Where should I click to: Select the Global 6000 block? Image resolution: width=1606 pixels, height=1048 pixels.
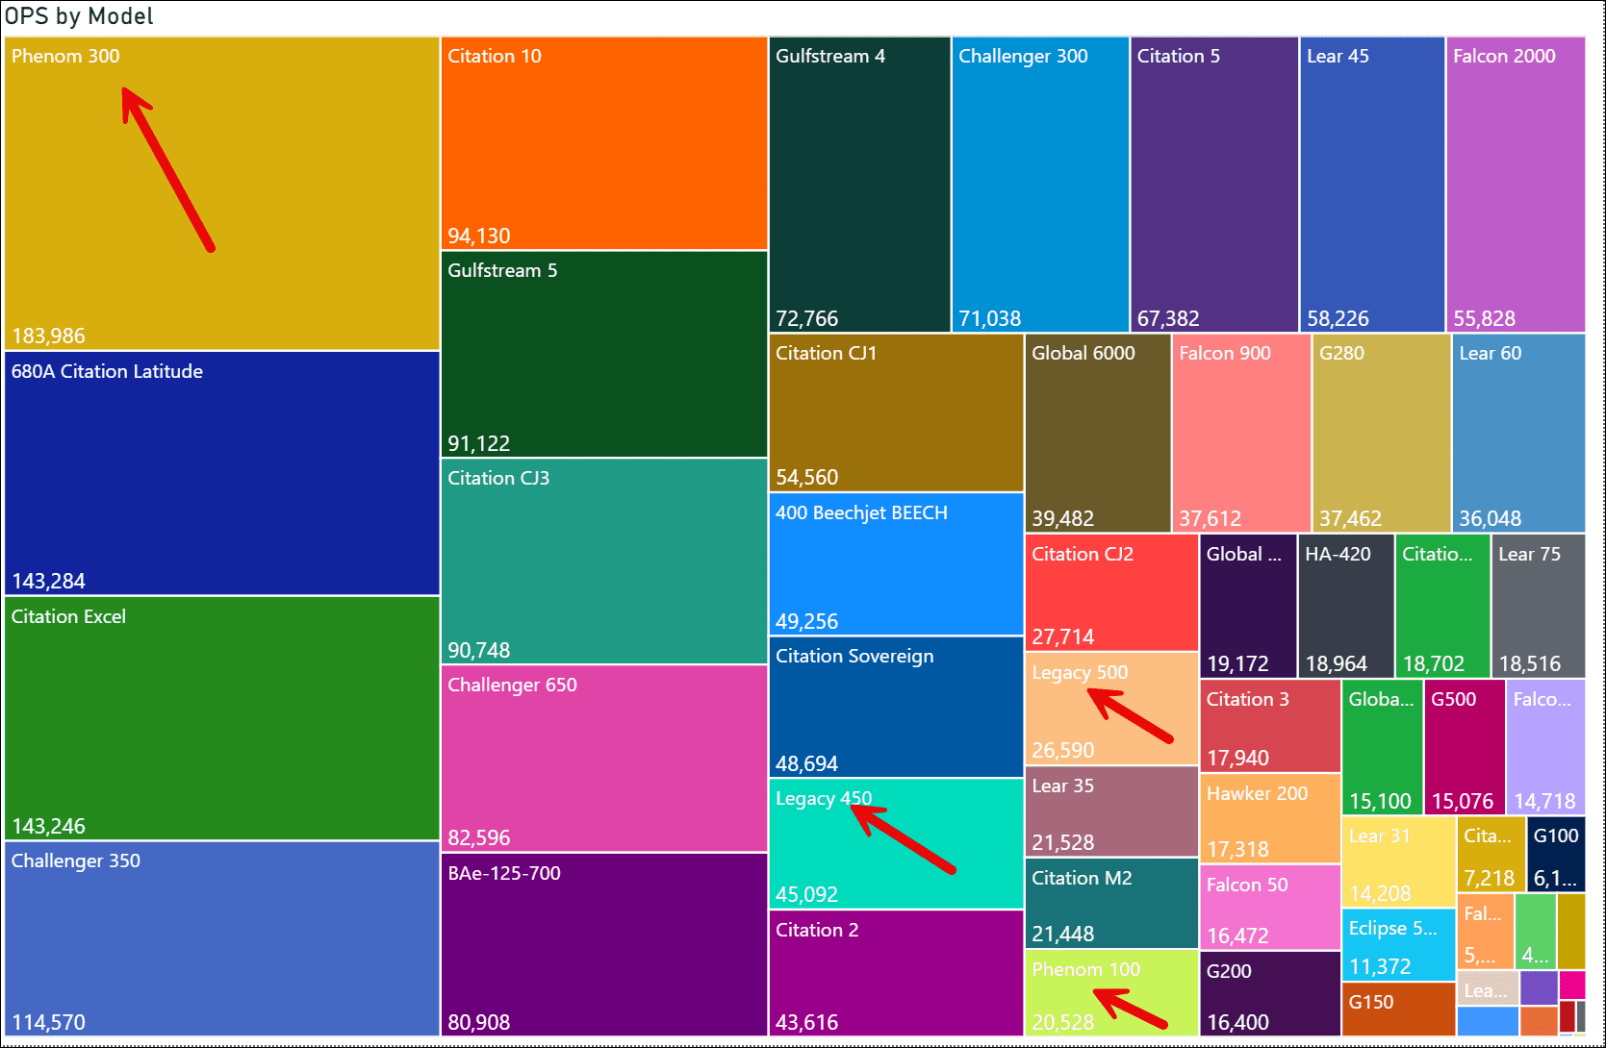1097,433
